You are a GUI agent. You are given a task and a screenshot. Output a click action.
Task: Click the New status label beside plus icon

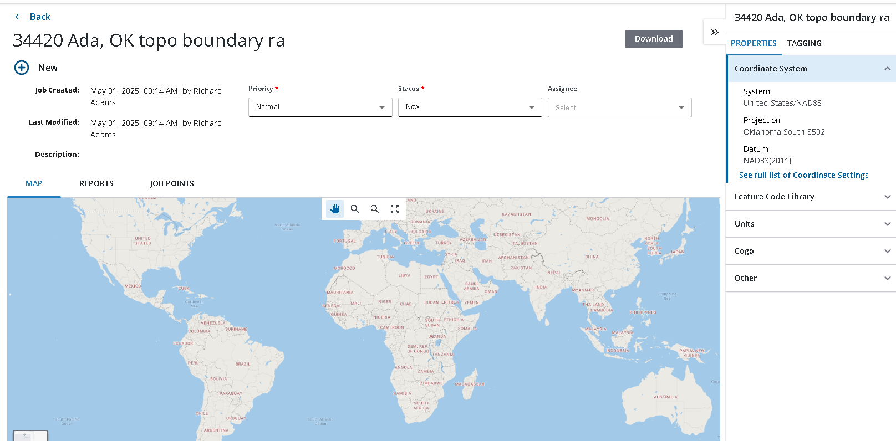point(48,68)
